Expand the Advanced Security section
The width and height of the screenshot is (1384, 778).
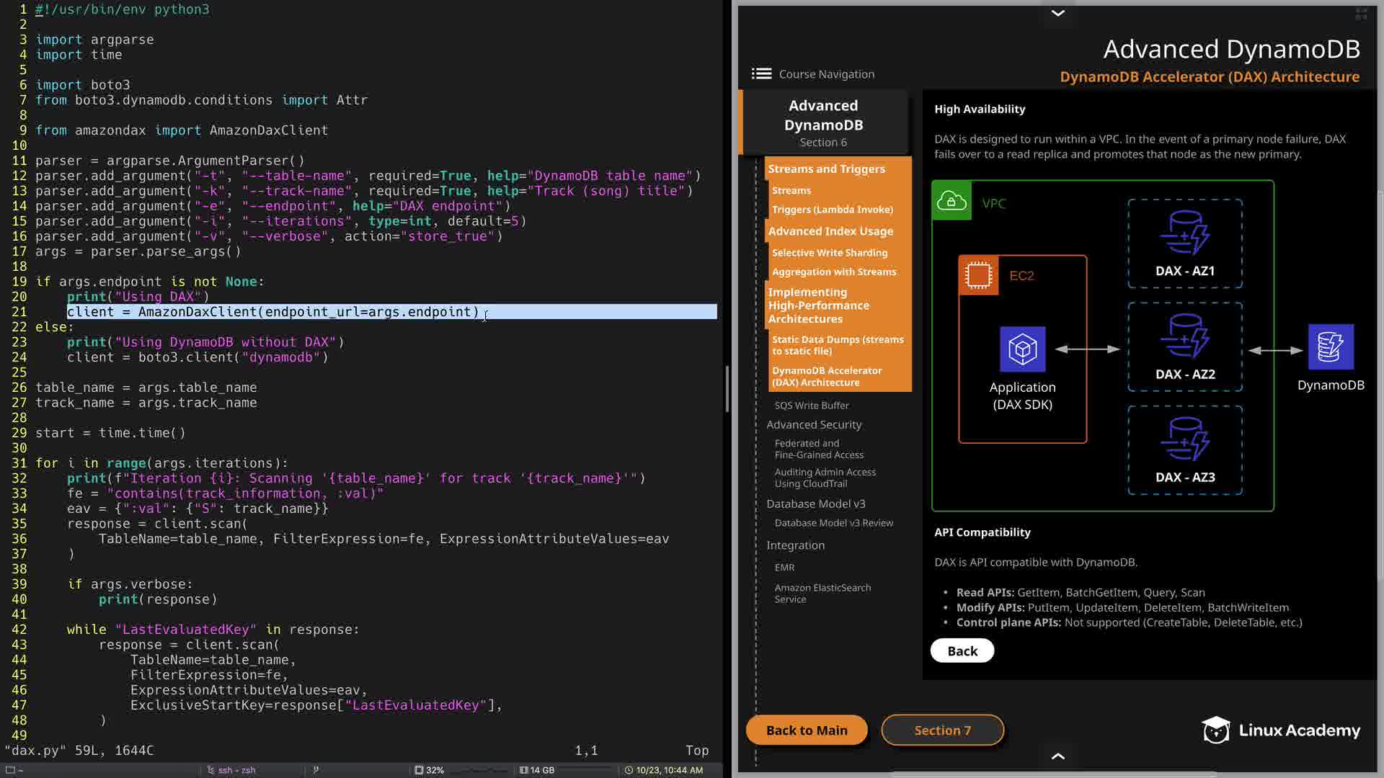pos(814,425)
